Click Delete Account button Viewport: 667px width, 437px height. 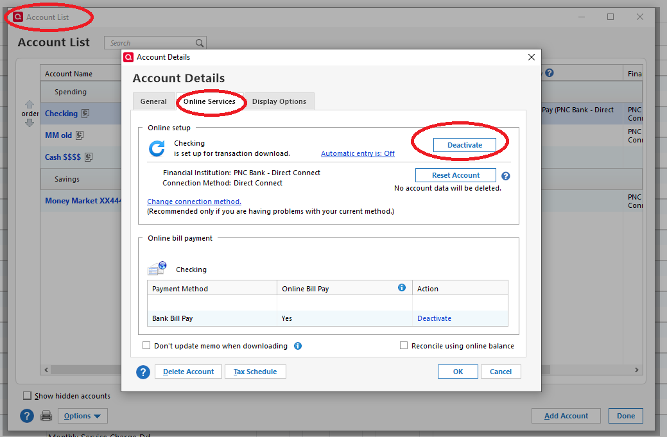click(x=188, y=372)
